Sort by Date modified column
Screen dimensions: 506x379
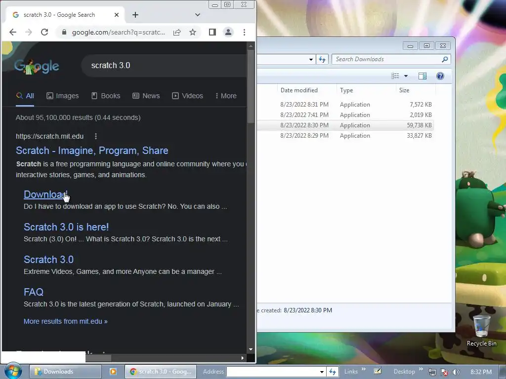tap(307, 90)
